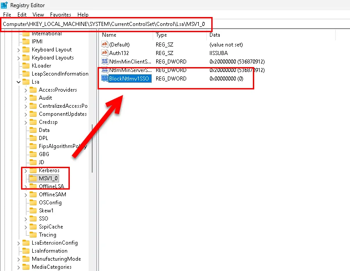This screenshot has width=350, height=271.
Task: Expand the Credssp key
Action: click(x=26, y=123)
